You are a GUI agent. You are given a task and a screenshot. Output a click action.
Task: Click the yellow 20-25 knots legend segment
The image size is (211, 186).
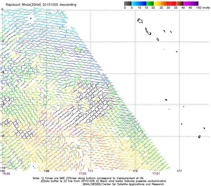[x=157, y=3]
